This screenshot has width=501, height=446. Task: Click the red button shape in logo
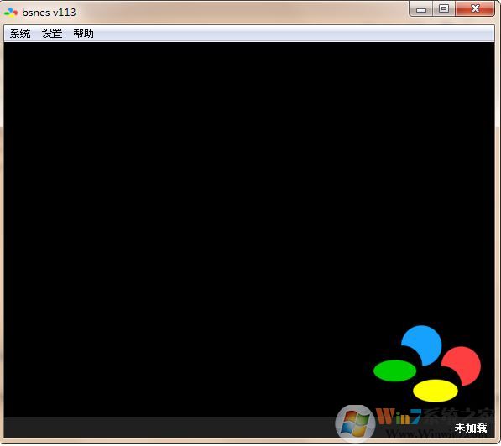[x=462, y=366]
